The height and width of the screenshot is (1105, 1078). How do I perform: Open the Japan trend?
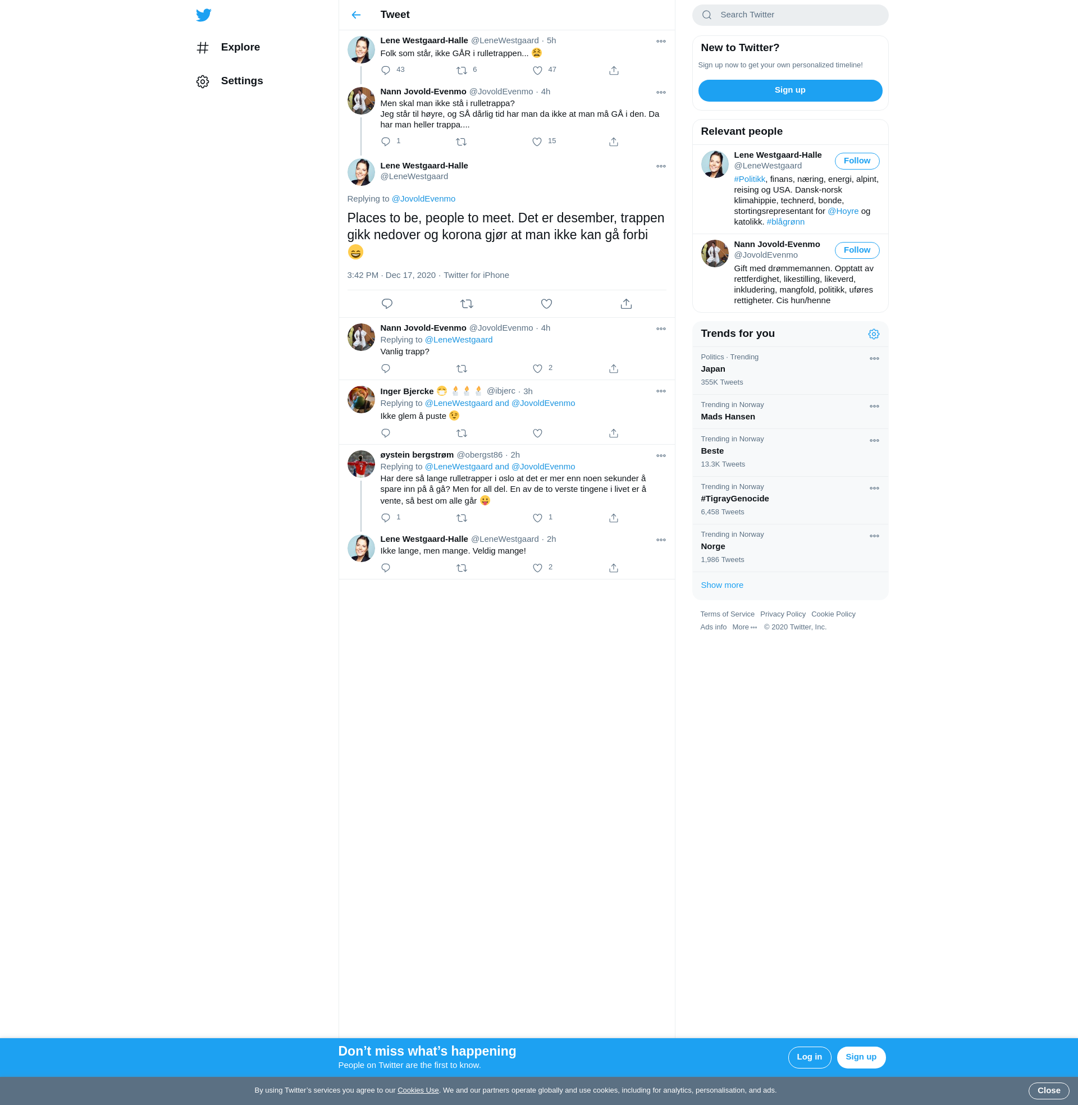point(790,370)
